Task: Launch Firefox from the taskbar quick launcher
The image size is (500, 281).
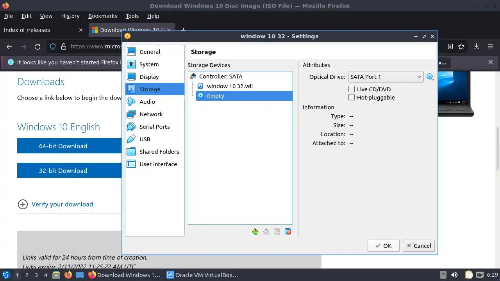Action: 68,275
